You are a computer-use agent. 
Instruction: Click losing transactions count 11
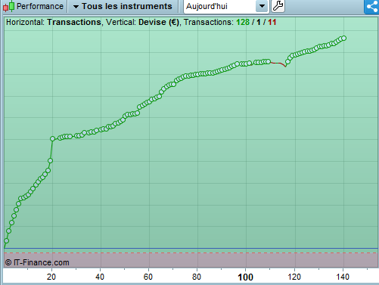272,22
